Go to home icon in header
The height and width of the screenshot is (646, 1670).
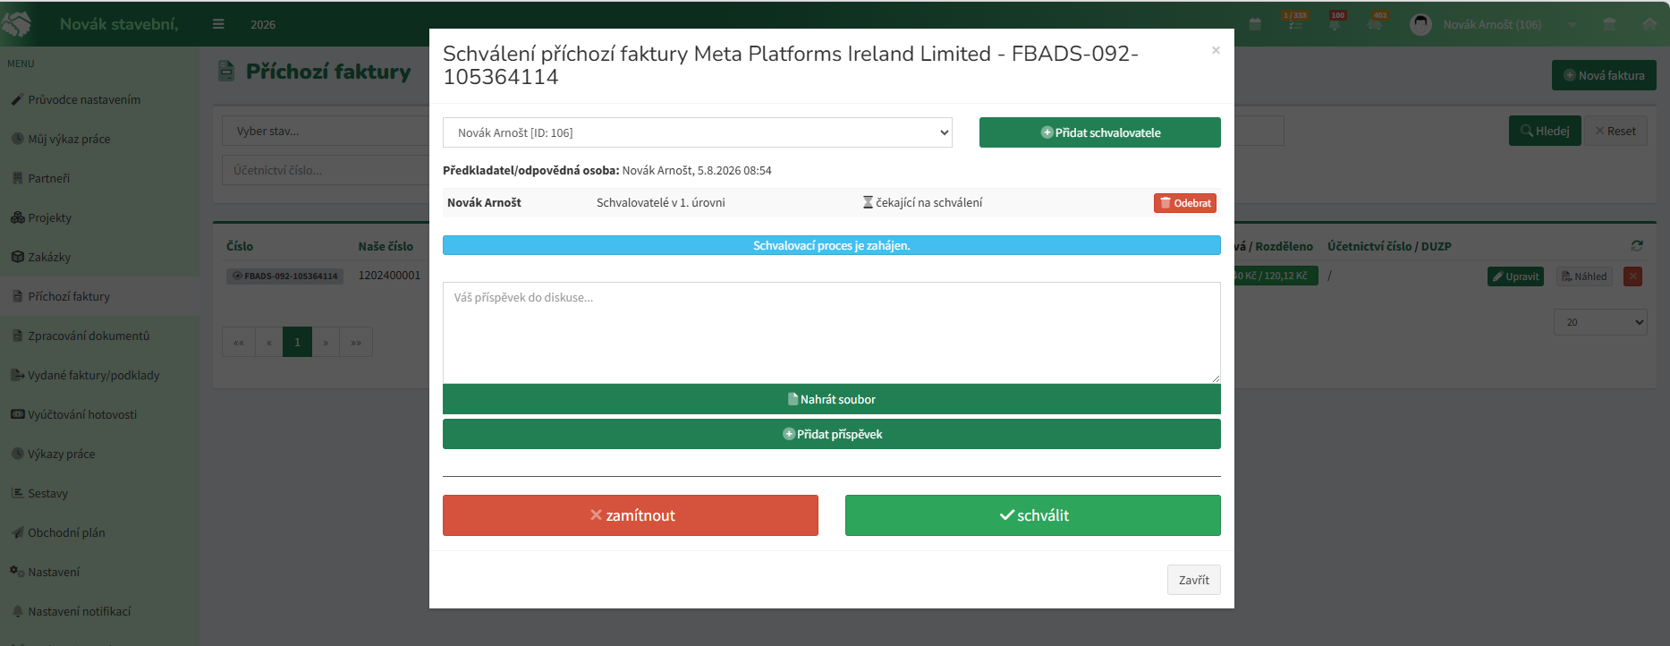1649,24
